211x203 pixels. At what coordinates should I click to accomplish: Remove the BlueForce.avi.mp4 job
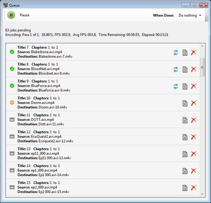194,86
